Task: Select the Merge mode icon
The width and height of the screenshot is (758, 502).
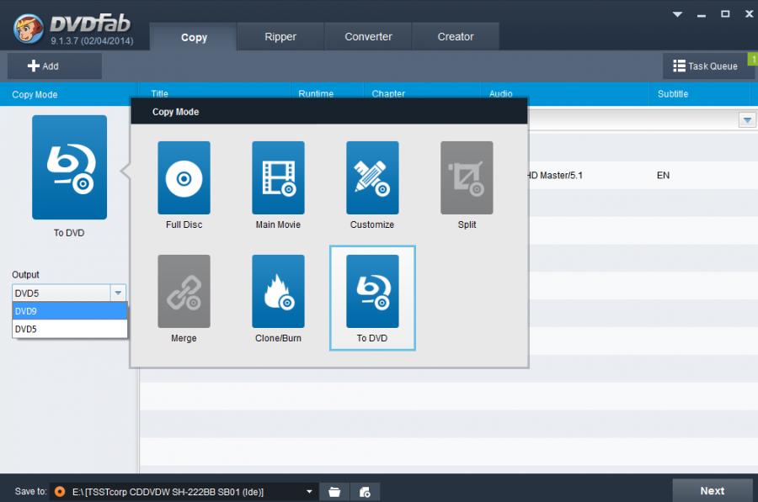Action: 184,291
